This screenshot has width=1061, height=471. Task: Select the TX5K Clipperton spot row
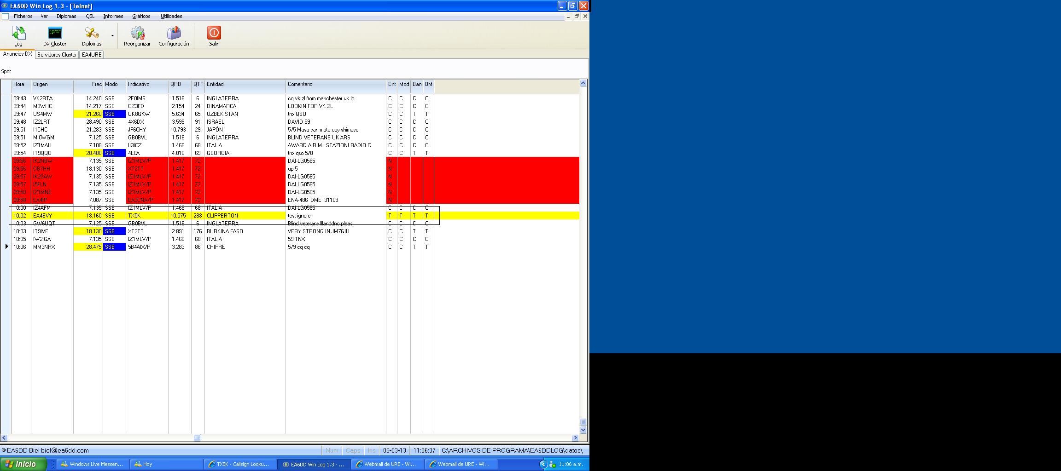point(295,216)
